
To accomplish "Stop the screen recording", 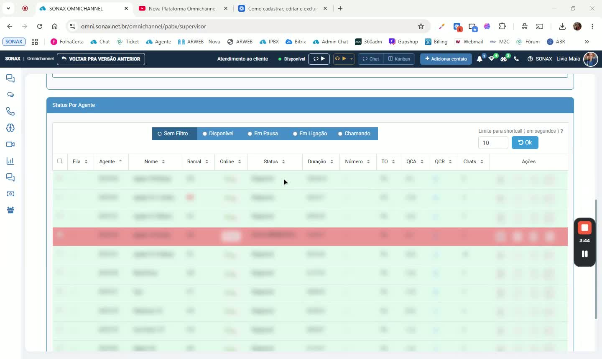I will point(584,228).
